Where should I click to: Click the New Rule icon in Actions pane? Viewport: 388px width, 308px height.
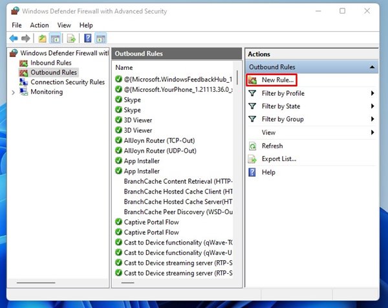(253, 80)
